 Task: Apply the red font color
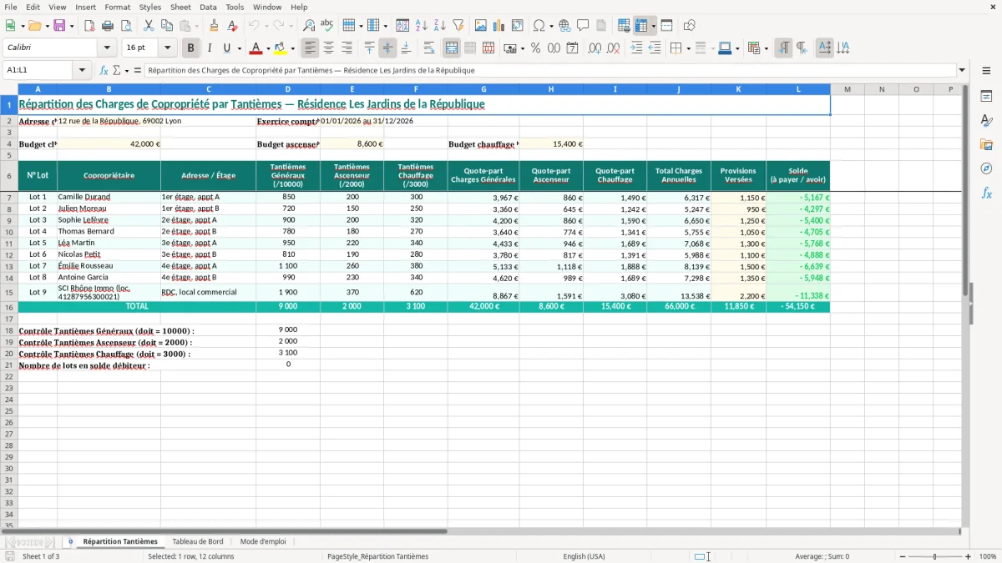click(x=256, y=48)
